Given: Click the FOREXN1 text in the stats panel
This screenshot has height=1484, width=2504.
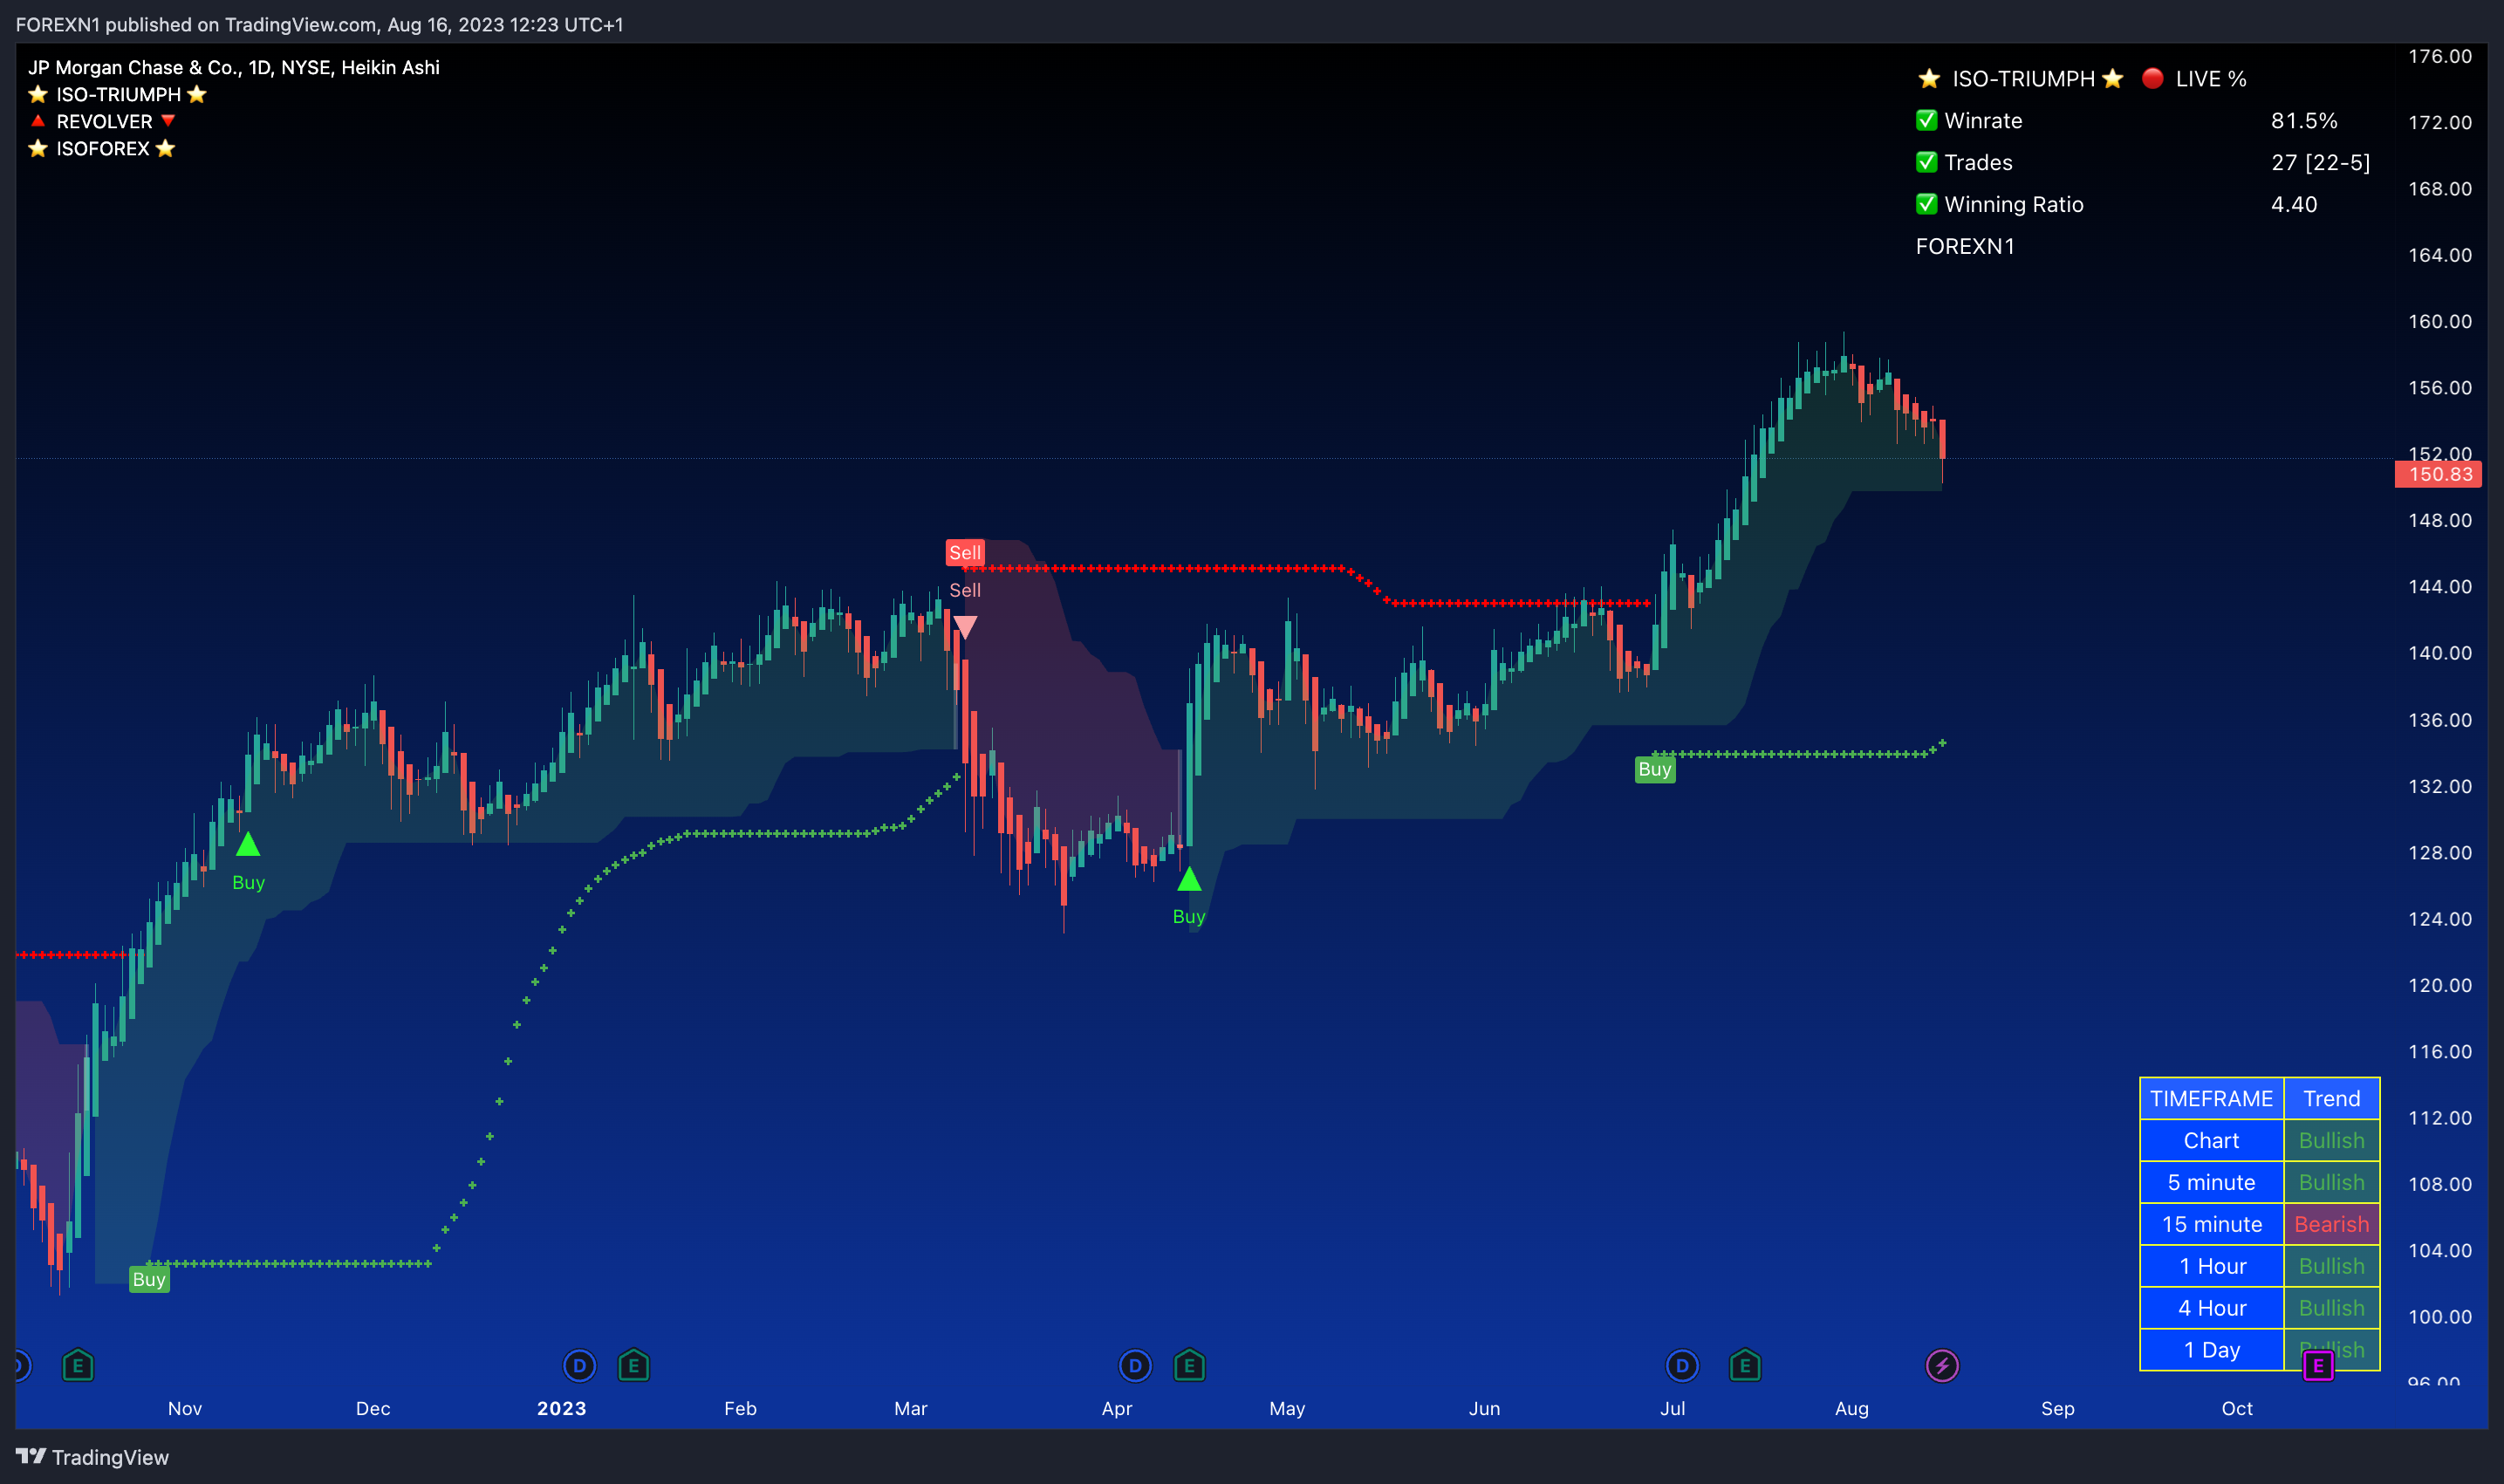Looking at the screenshot, I should 1965,246.
